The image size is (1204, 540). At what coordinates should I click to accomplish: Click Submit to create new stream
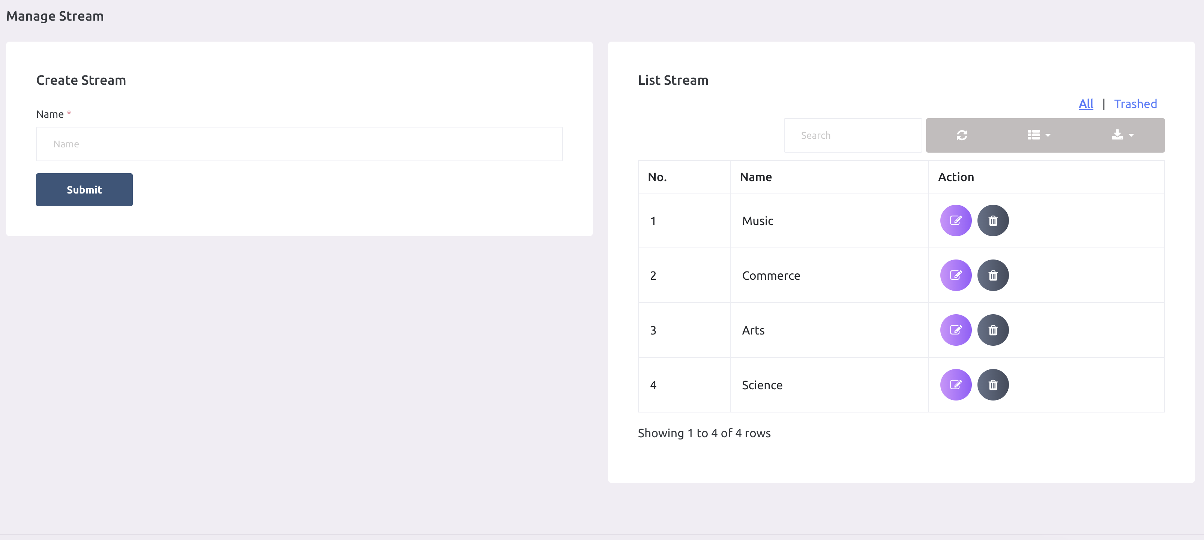click(84, 189)
